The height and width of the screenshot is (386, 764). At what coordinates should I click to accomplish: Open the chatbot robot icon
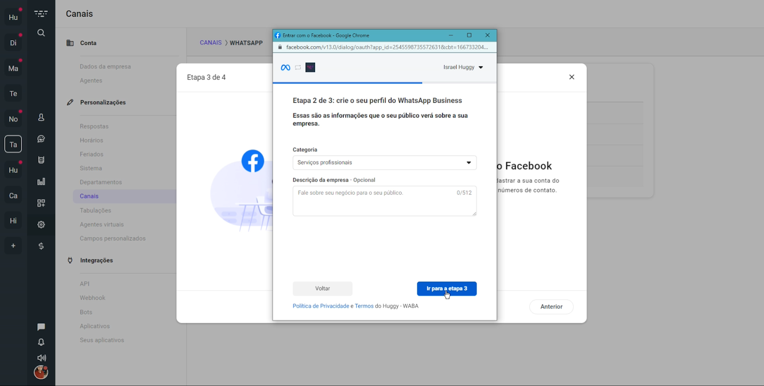41,160
